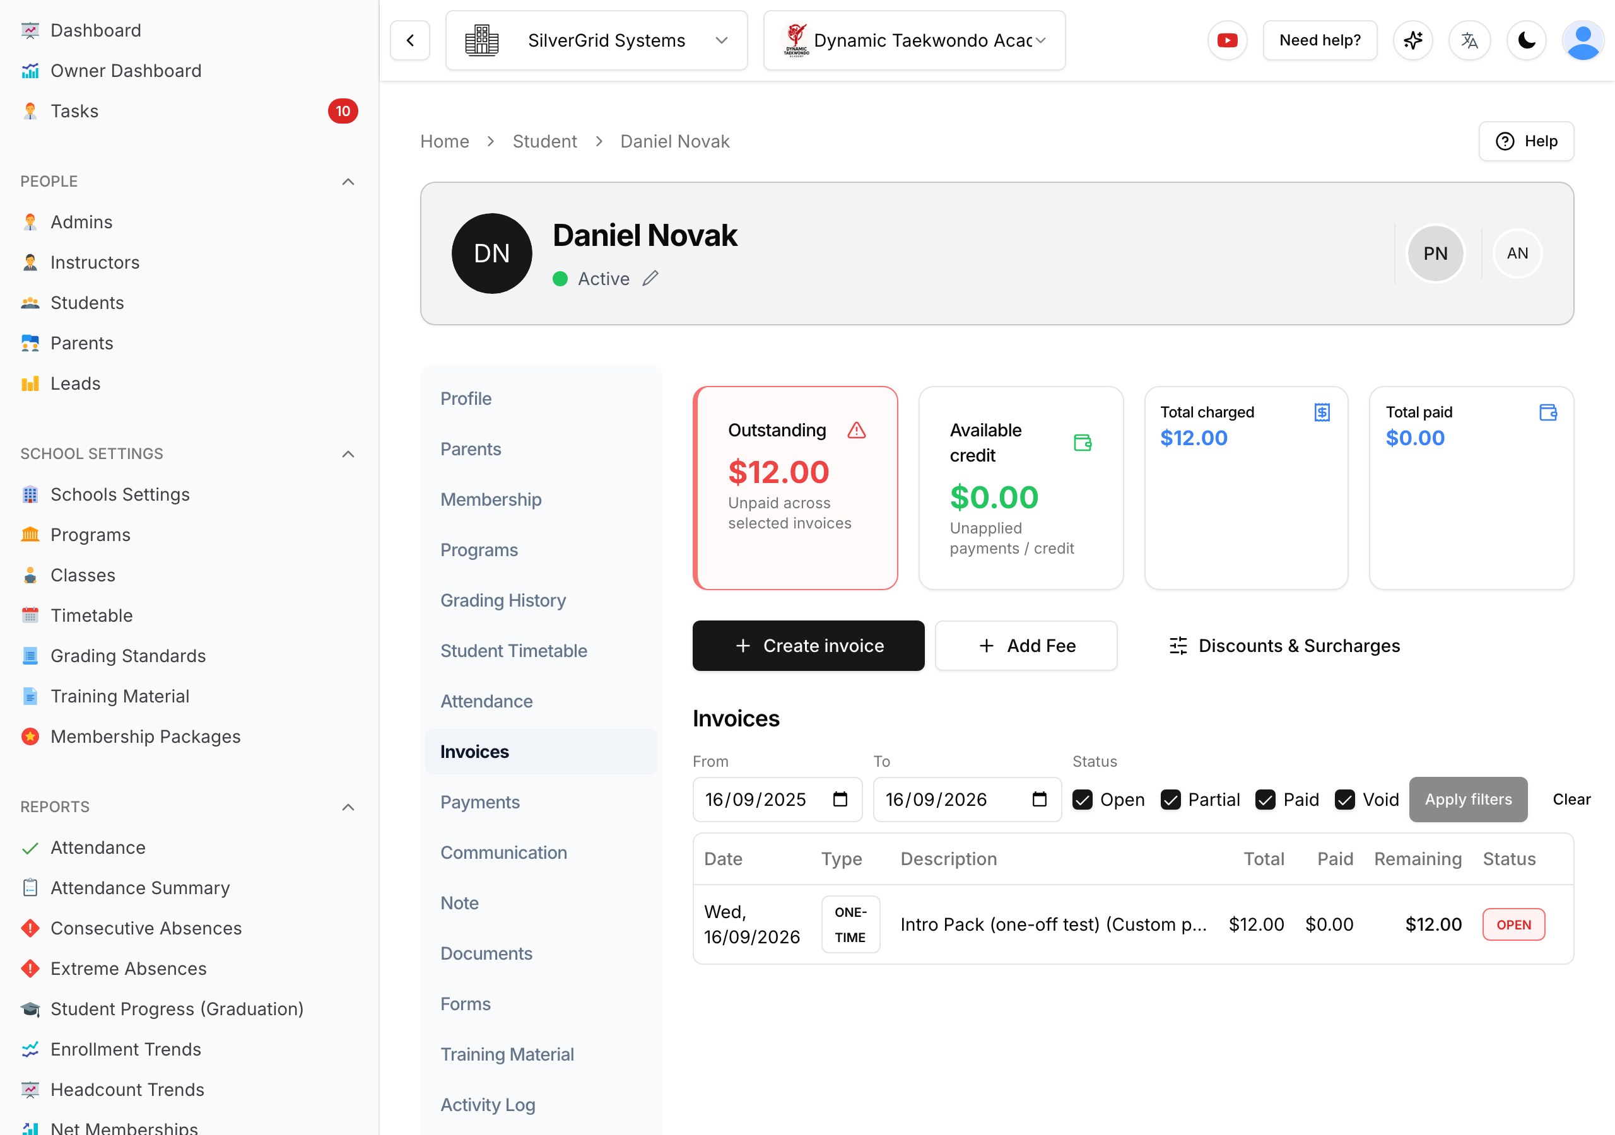
Task: Click the Student breadcrumb link
Action: pos(544,141)
